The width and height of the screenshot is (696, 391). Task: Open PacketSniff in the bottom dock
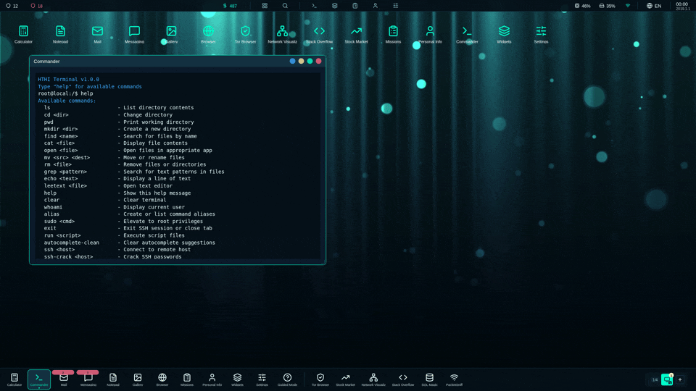[x=454, y=379]
